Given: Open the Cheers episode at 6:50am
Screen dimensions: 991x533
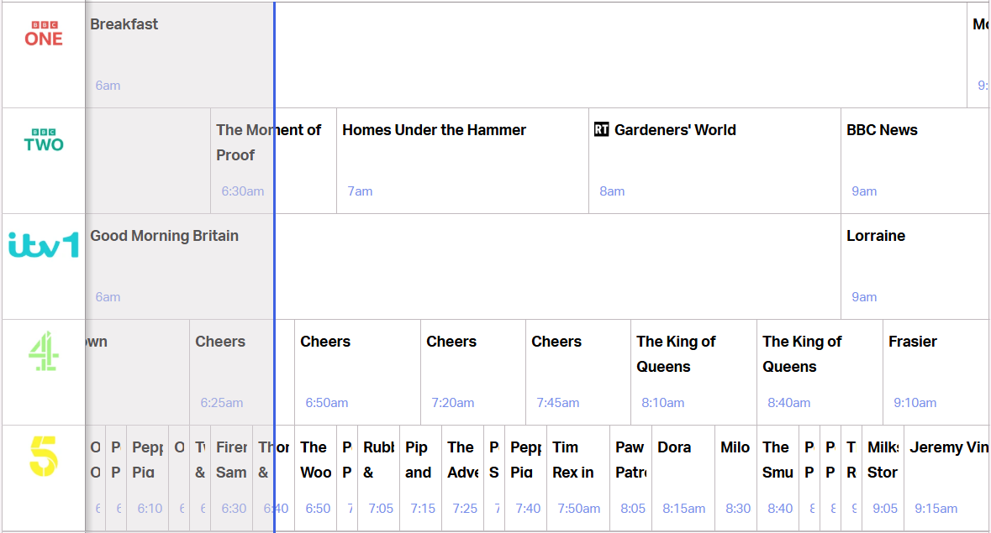Looking at the screenshot, I should (x=358, y=372).
